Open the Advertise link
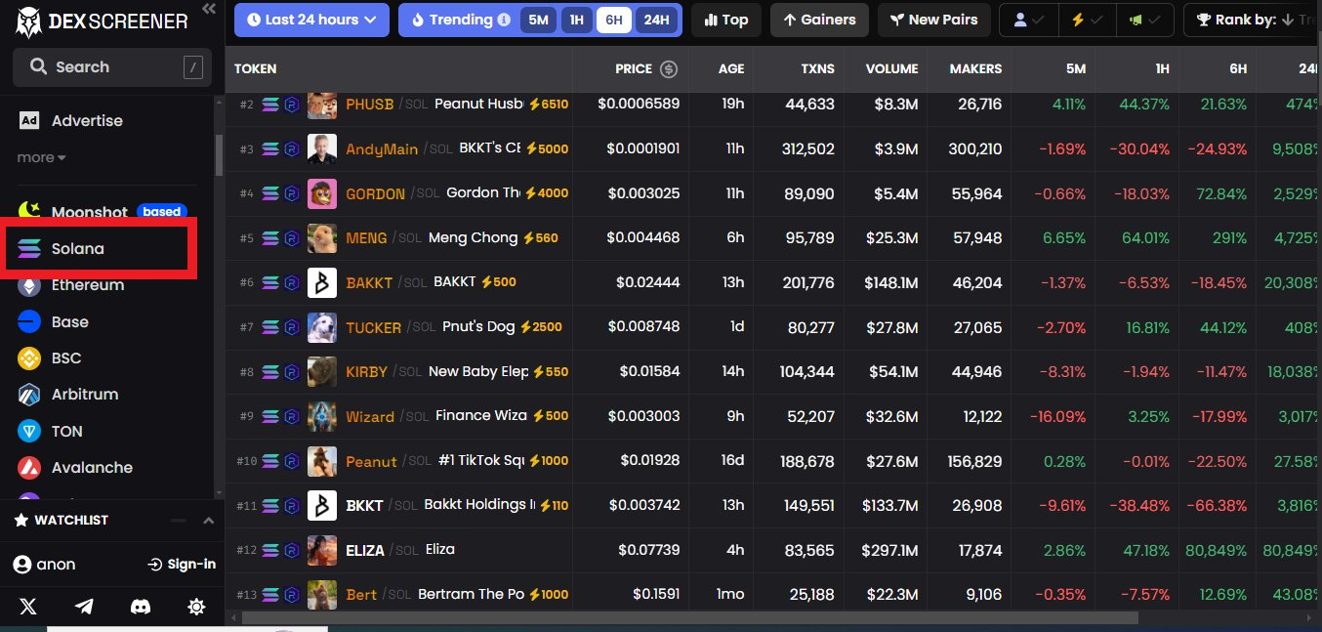Viewport: 1322px width, 632px height. pyautogui.click(x=71, y=120)
